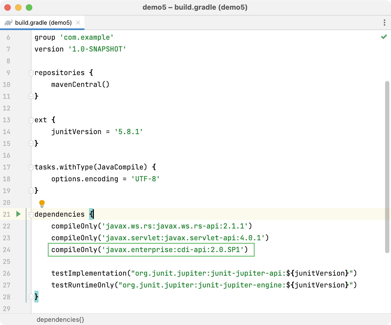Select the build.gradle (demo5) tab
The image size is (391, 325).
(43, 23)
